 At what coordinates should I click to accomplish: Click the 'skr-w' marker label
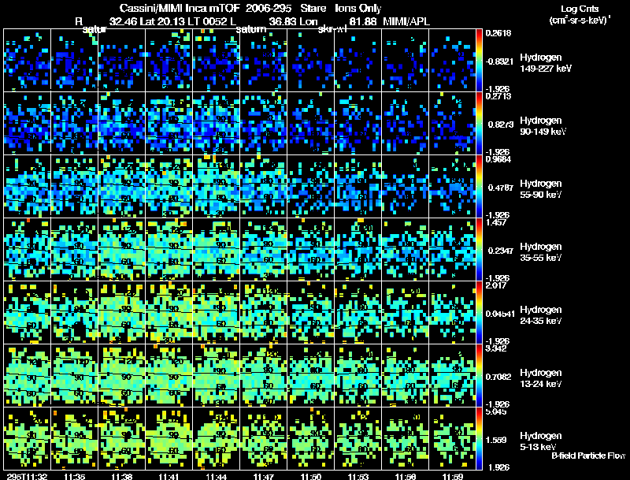coord(332,29)
